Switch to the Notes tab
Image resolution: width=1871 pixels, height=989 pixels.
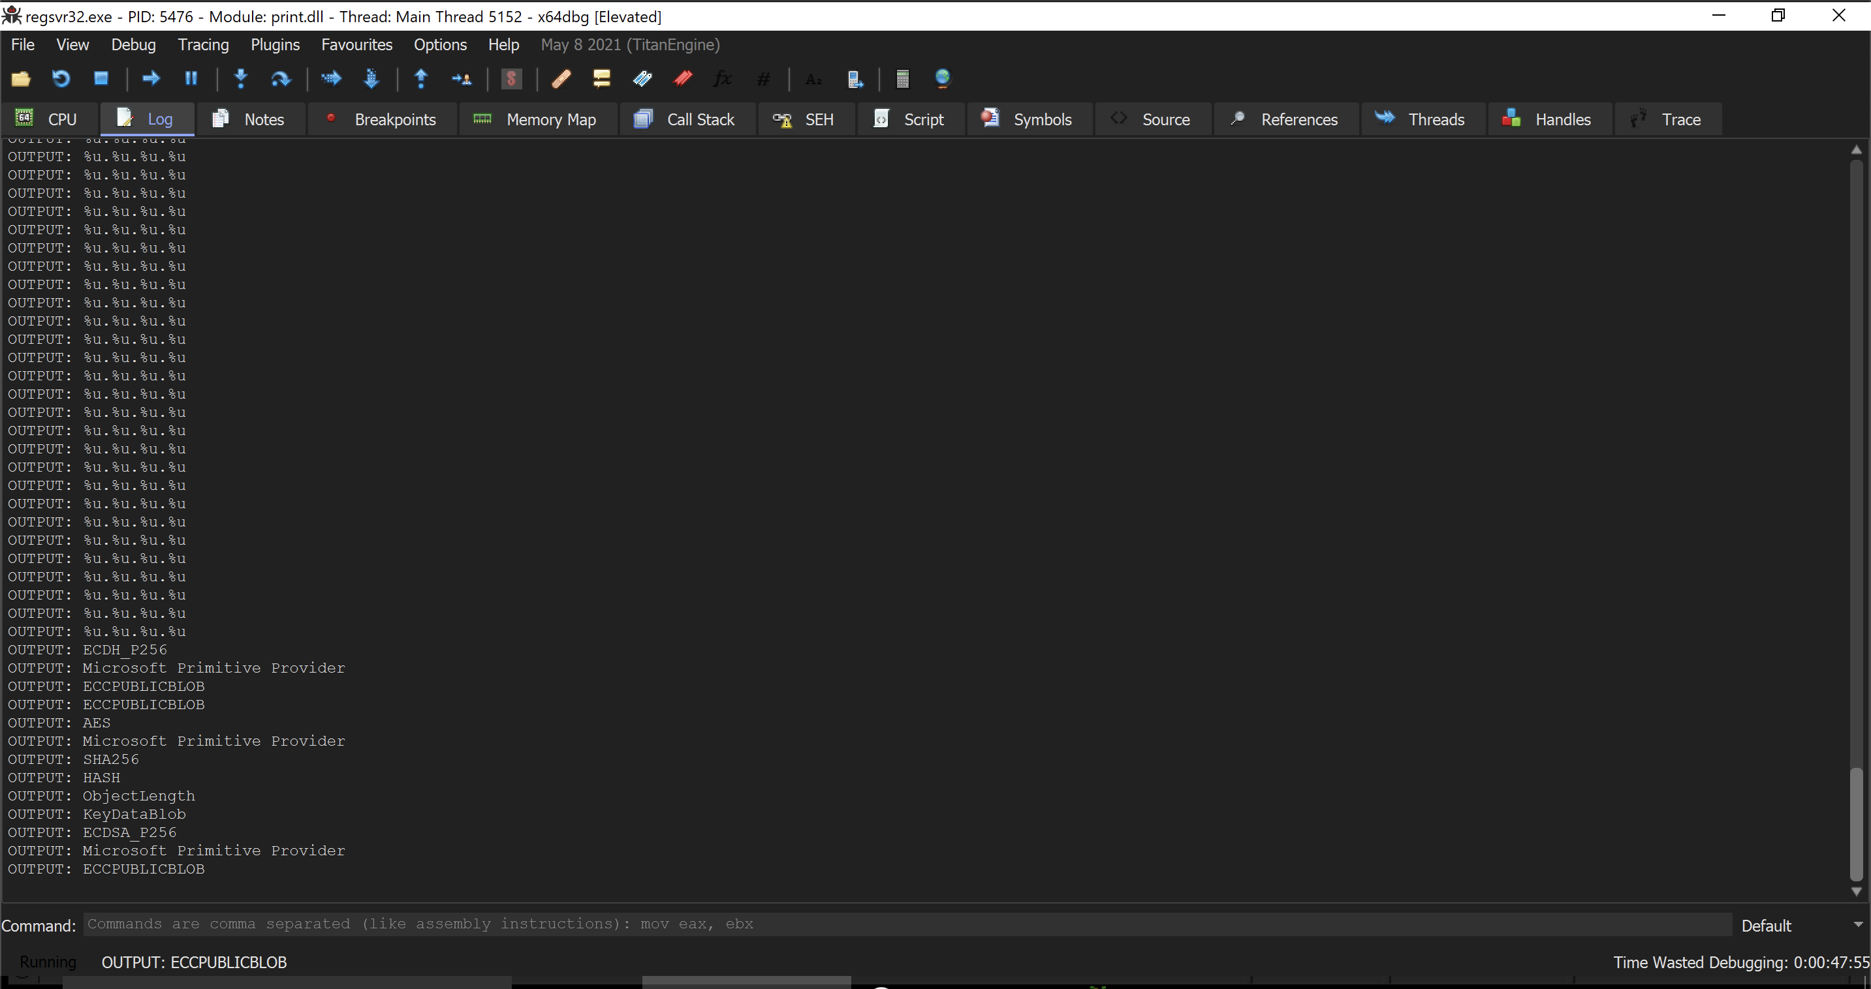[251, 120]
